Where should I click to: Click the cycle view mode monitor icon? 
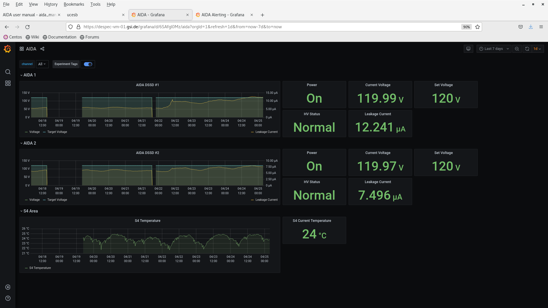[468, 49]
